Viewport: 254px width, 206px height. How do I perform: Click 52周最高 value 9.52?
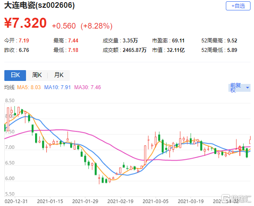tap(232, 40)
